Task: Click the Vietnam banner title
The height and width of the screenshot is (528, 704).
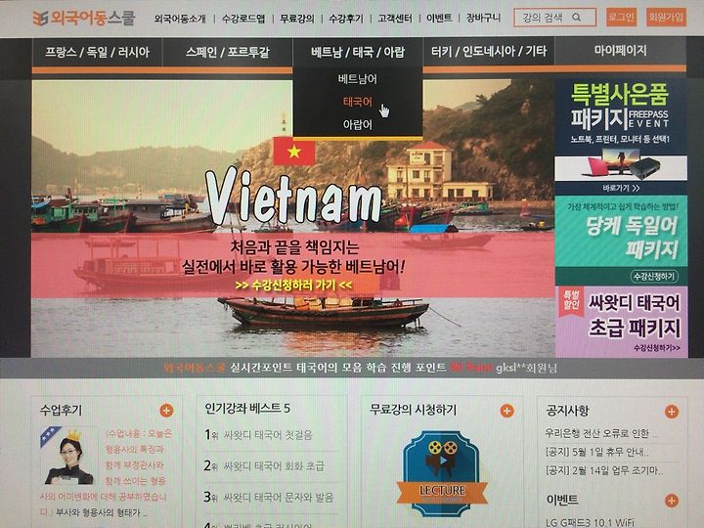Action: pos(294,196)
